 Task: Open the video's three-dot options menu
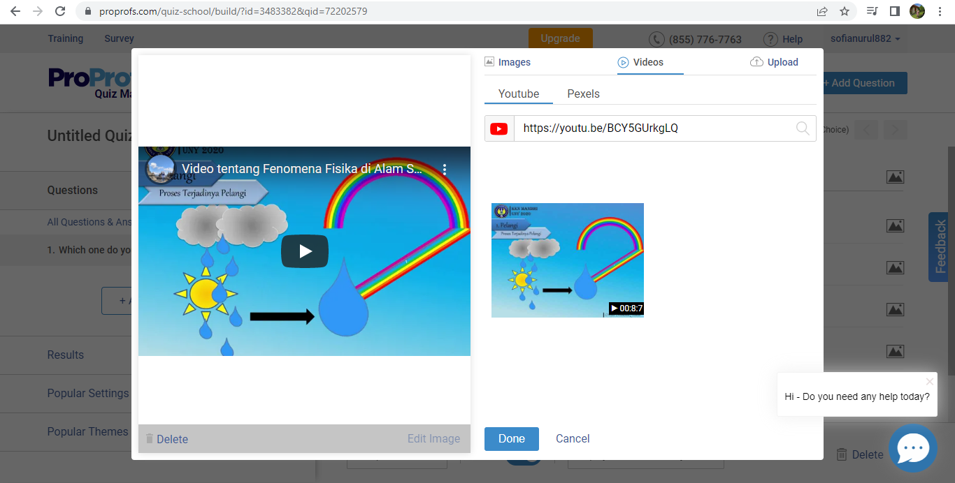(x=445, y=170)
